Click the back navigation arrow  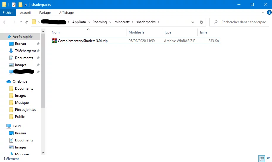coord(5,22)
